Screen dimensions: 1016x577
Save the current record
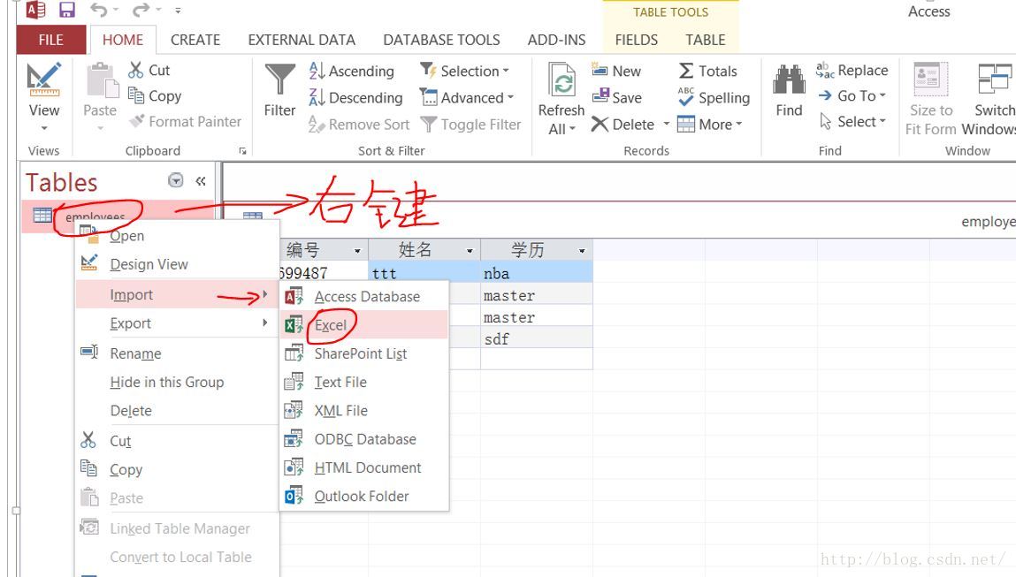[617, 98]
